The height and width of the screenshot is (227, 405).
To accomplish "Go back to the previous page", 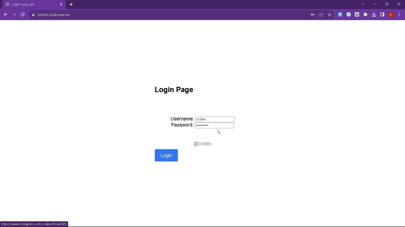I will point(6,15).
